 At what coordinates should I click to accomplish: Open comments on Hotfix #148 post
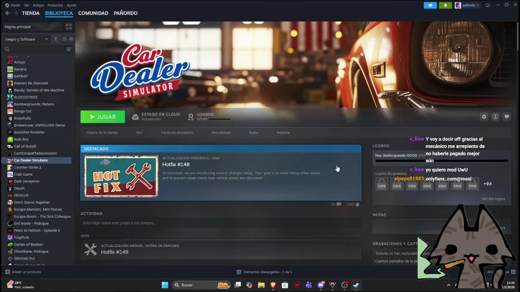336,204
